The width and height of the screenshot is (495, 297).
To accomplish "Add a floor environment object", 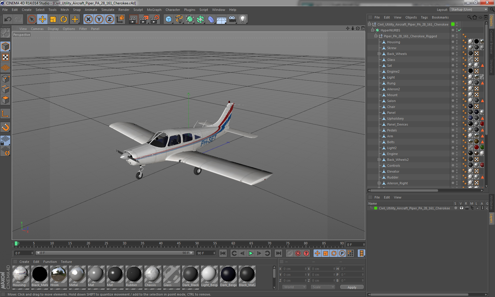I will coord(222,19).
